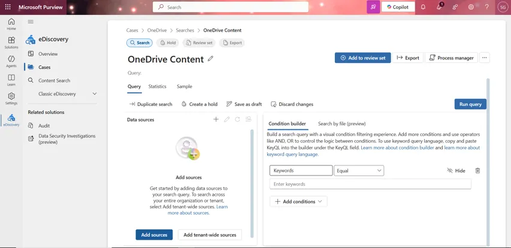The image size is (511, 248).
Task: Click Duplicate search
Action: click(151, 104)
